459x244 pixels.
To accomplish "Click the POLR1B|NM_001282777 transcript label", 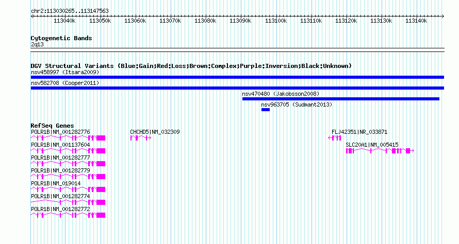I will click(x=60, y=158).
